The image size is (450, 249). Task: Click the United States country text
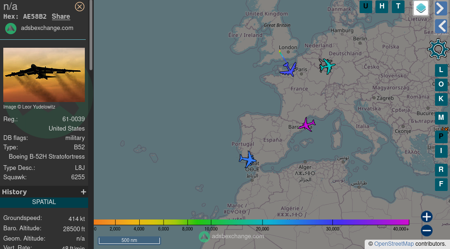pos(67,129)
